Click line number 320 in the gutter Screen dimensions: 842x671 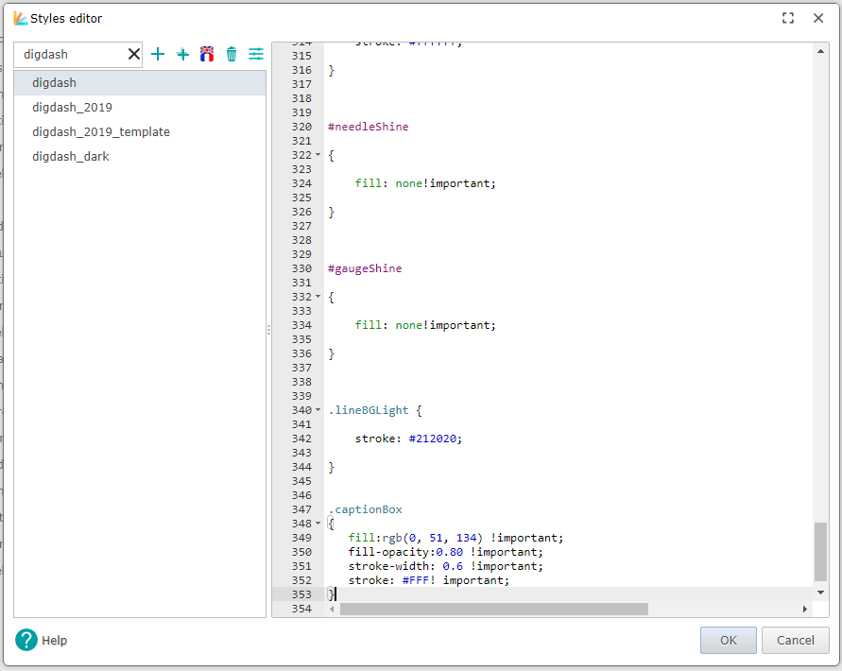(x=301, y=127)
